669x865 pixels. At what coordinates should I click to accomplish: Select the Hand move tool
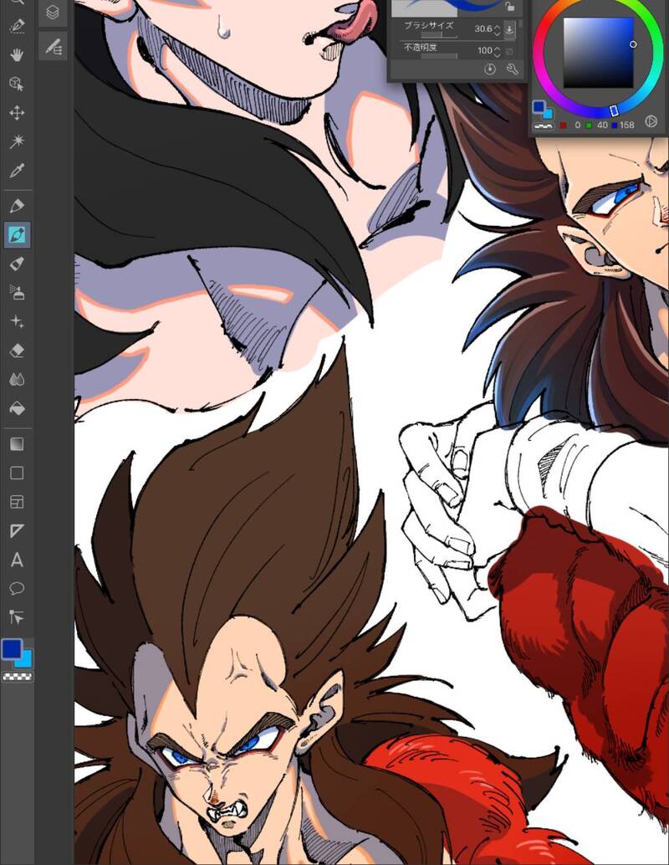coord(17,54)
